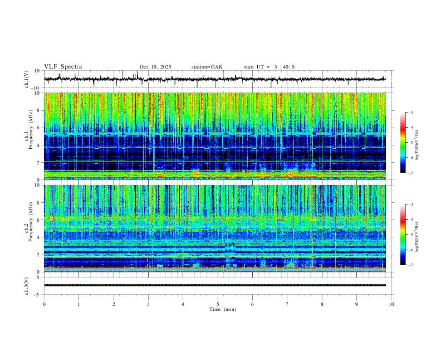441x341 pixels.
Task: Click the "8" kHz tick on ch.1 frequency axis
Action: click(39, 110)
